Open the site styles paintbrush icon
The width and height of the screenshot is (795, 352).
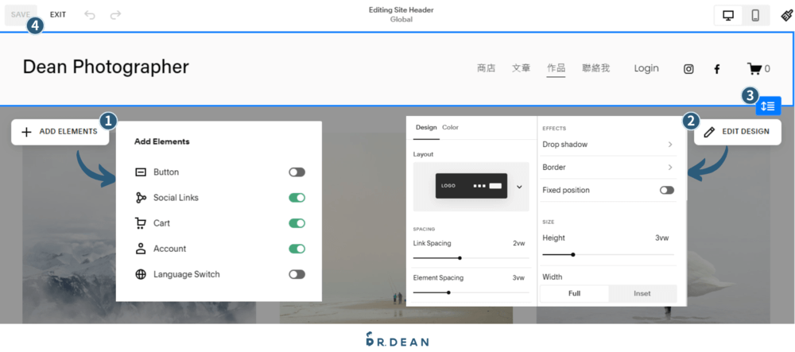click(x=786, y=15)
